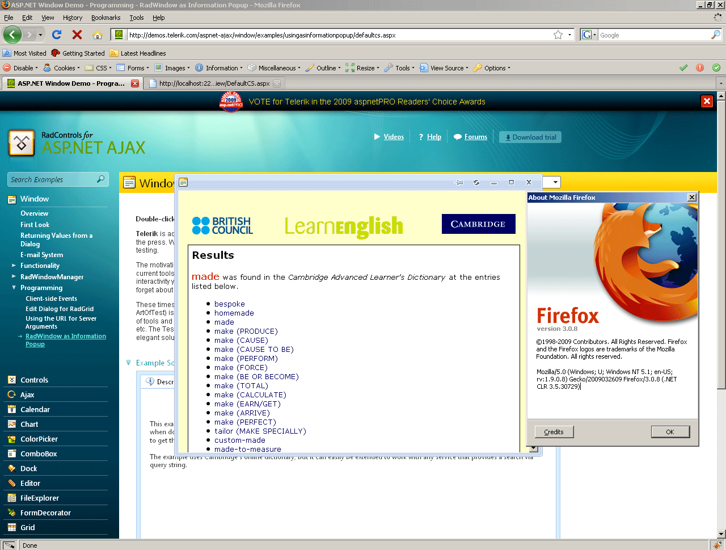Toggle the pin icon on the RadWindow popup
Screen dimensions: 726x550
(x=459, y=182)
